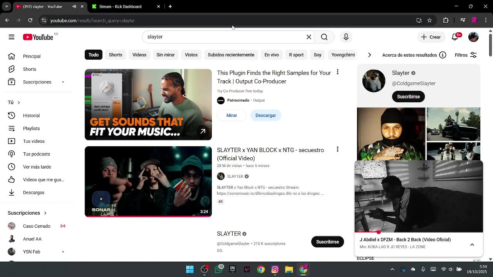
Task: Open the YouTube hamburger guide menu
Action: [12, 37]
